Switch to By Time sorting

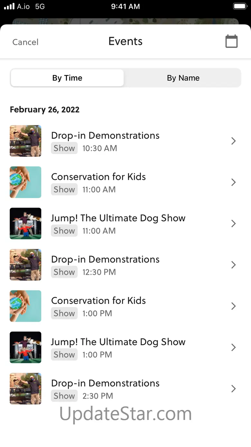click(67, 78)
